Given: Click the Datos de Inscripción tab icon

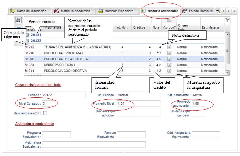Looking at the screenshot, I should [x=13, y=11].
